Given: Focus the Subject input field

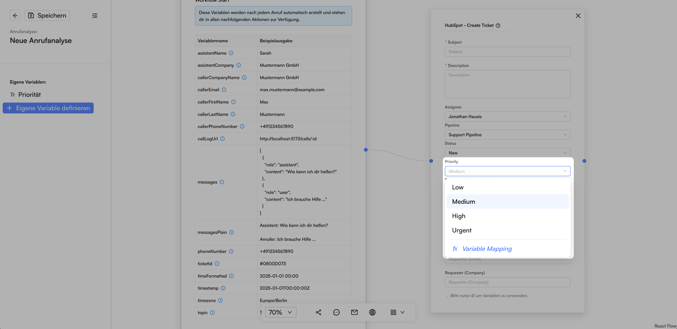Looking at the screenshot, I should [x=507, y=51].
